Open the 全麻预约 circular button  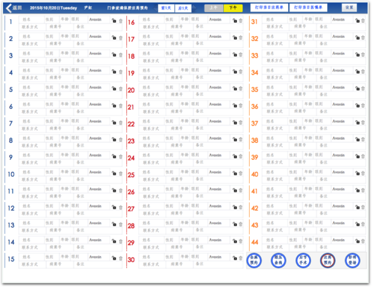click(x=254, y=260)
